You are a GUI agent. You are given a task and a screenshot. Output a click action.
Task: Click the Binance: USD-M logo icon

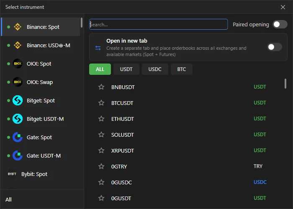point(18,45)
